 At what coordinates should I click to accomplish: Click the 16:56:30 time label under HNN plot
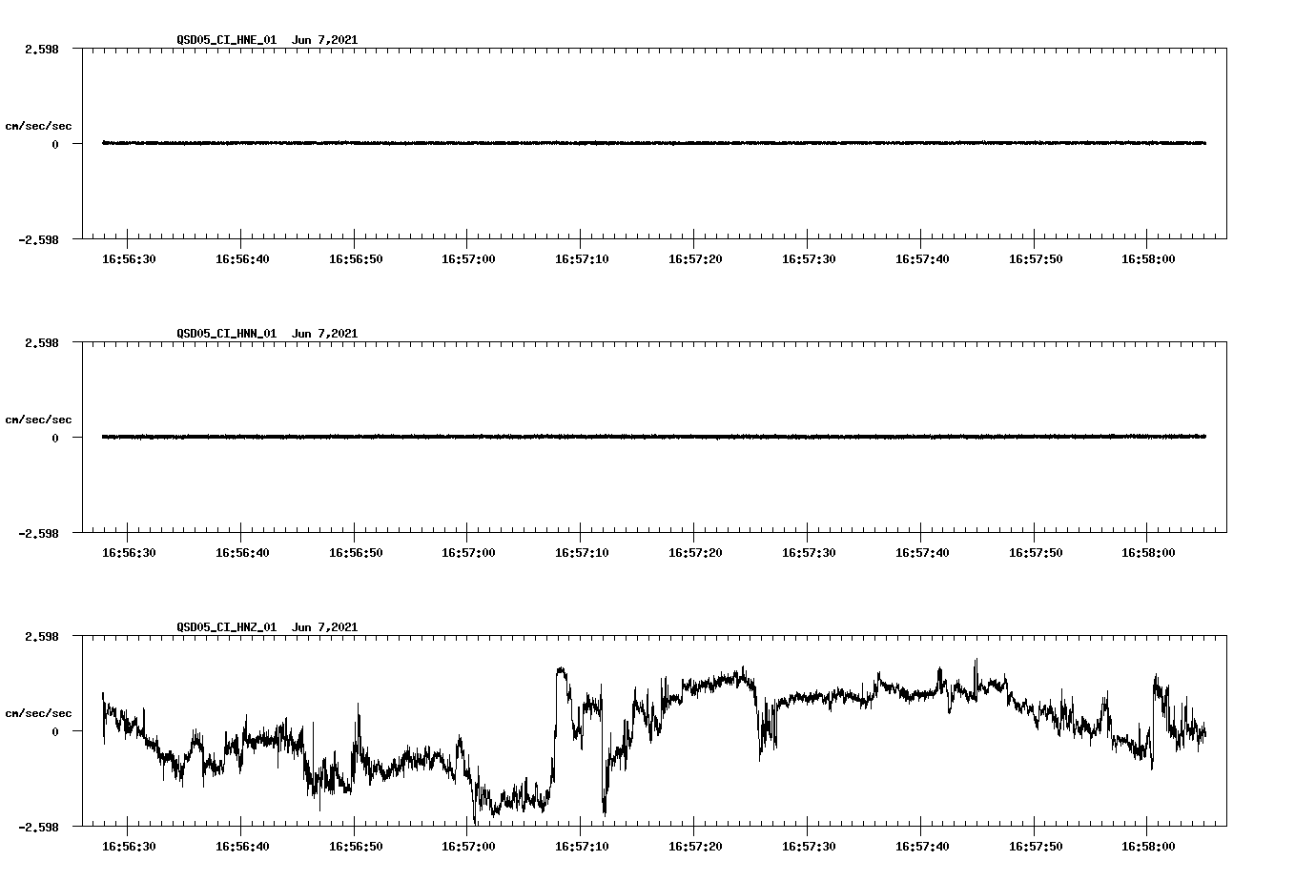129,553
